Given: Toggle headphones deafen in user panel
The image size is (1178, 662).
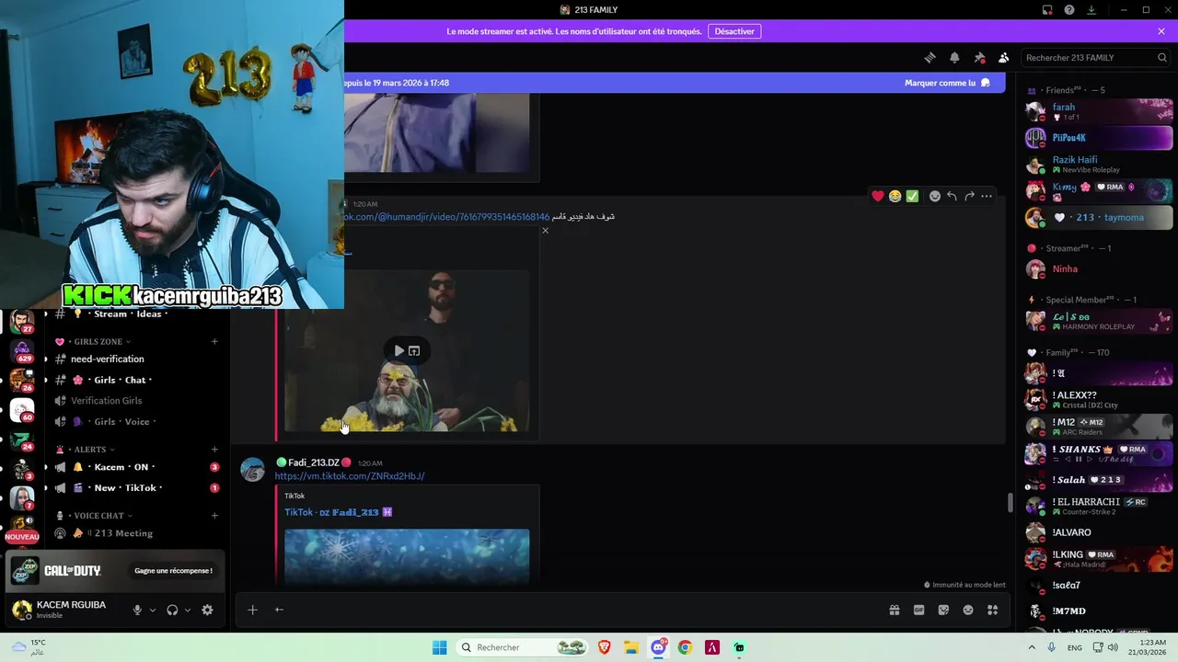Looking at the screenshot, I should pos(172,610).
